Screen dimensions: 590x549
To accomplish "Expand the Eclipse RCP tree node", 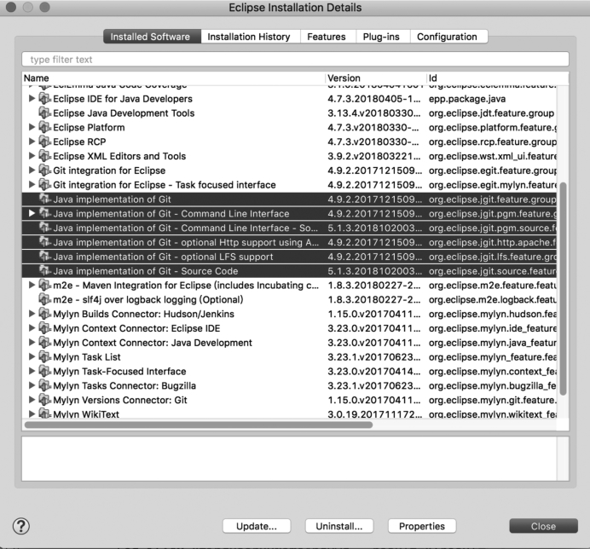I will (x=32, y=142).
